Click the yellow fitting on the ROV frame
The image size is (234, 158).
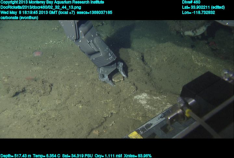(x=188, y=112)
